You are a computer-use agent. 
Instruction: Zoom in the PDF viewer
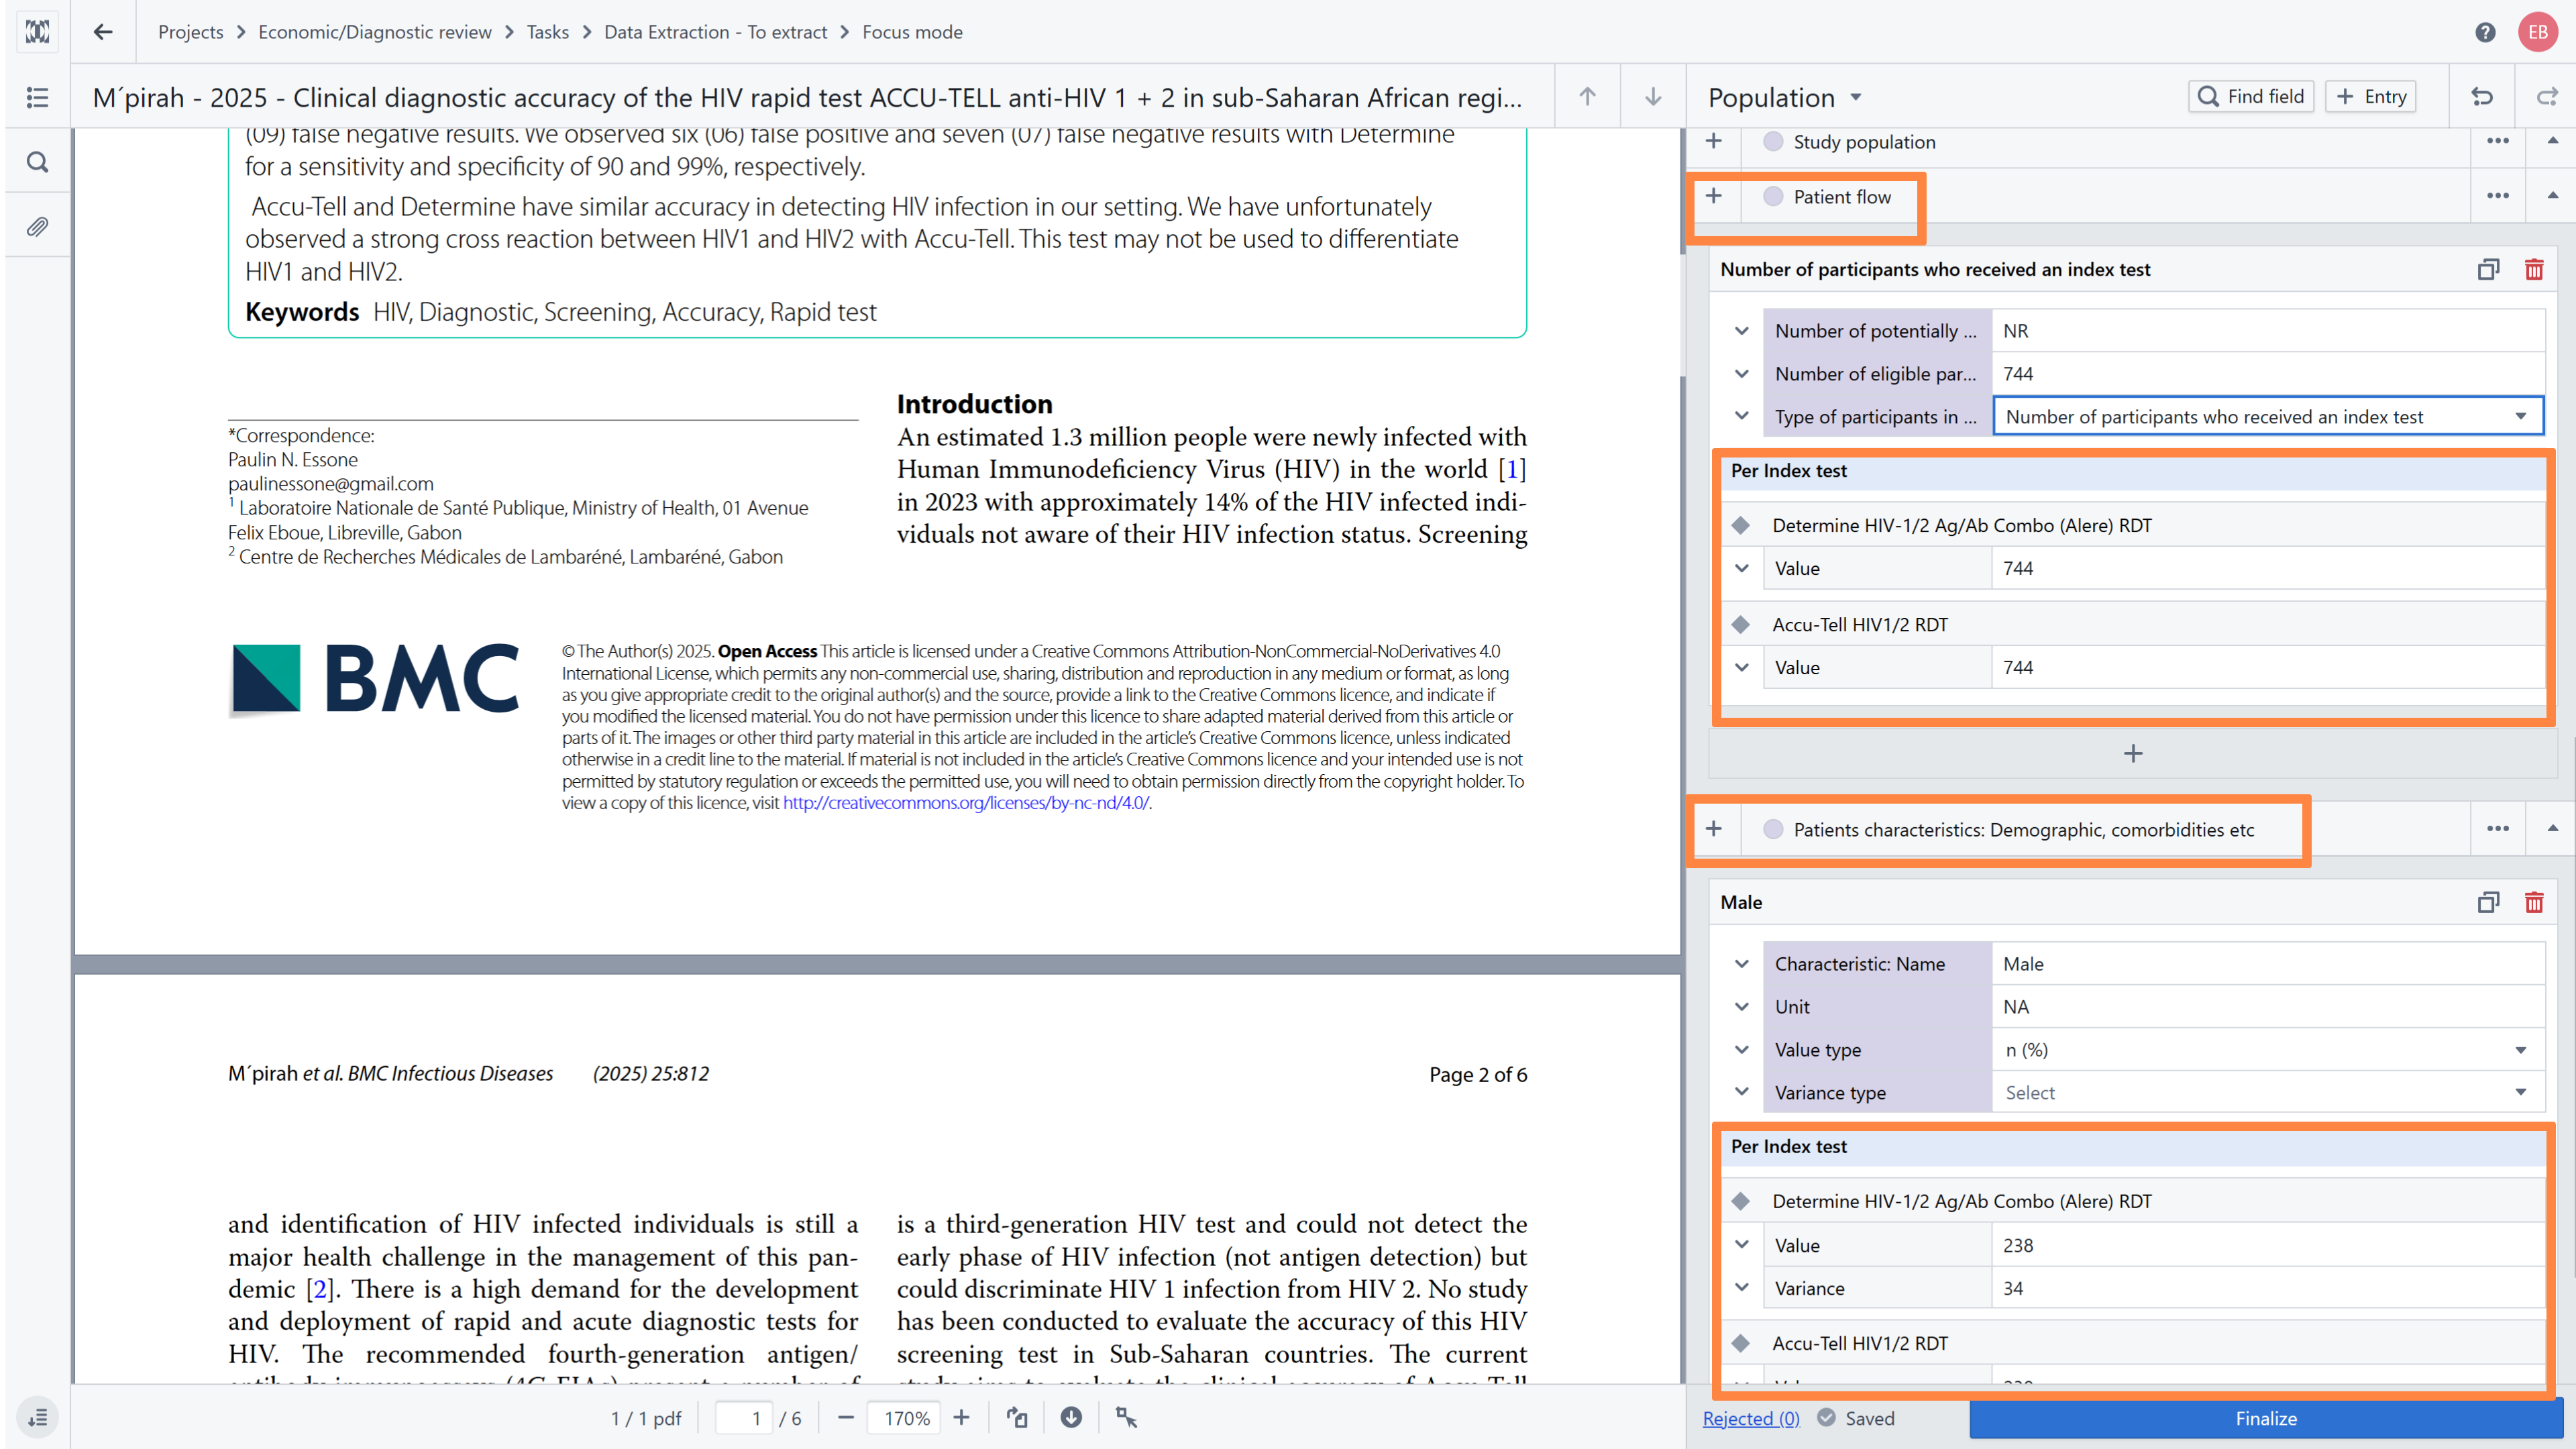click(961, 1417)
